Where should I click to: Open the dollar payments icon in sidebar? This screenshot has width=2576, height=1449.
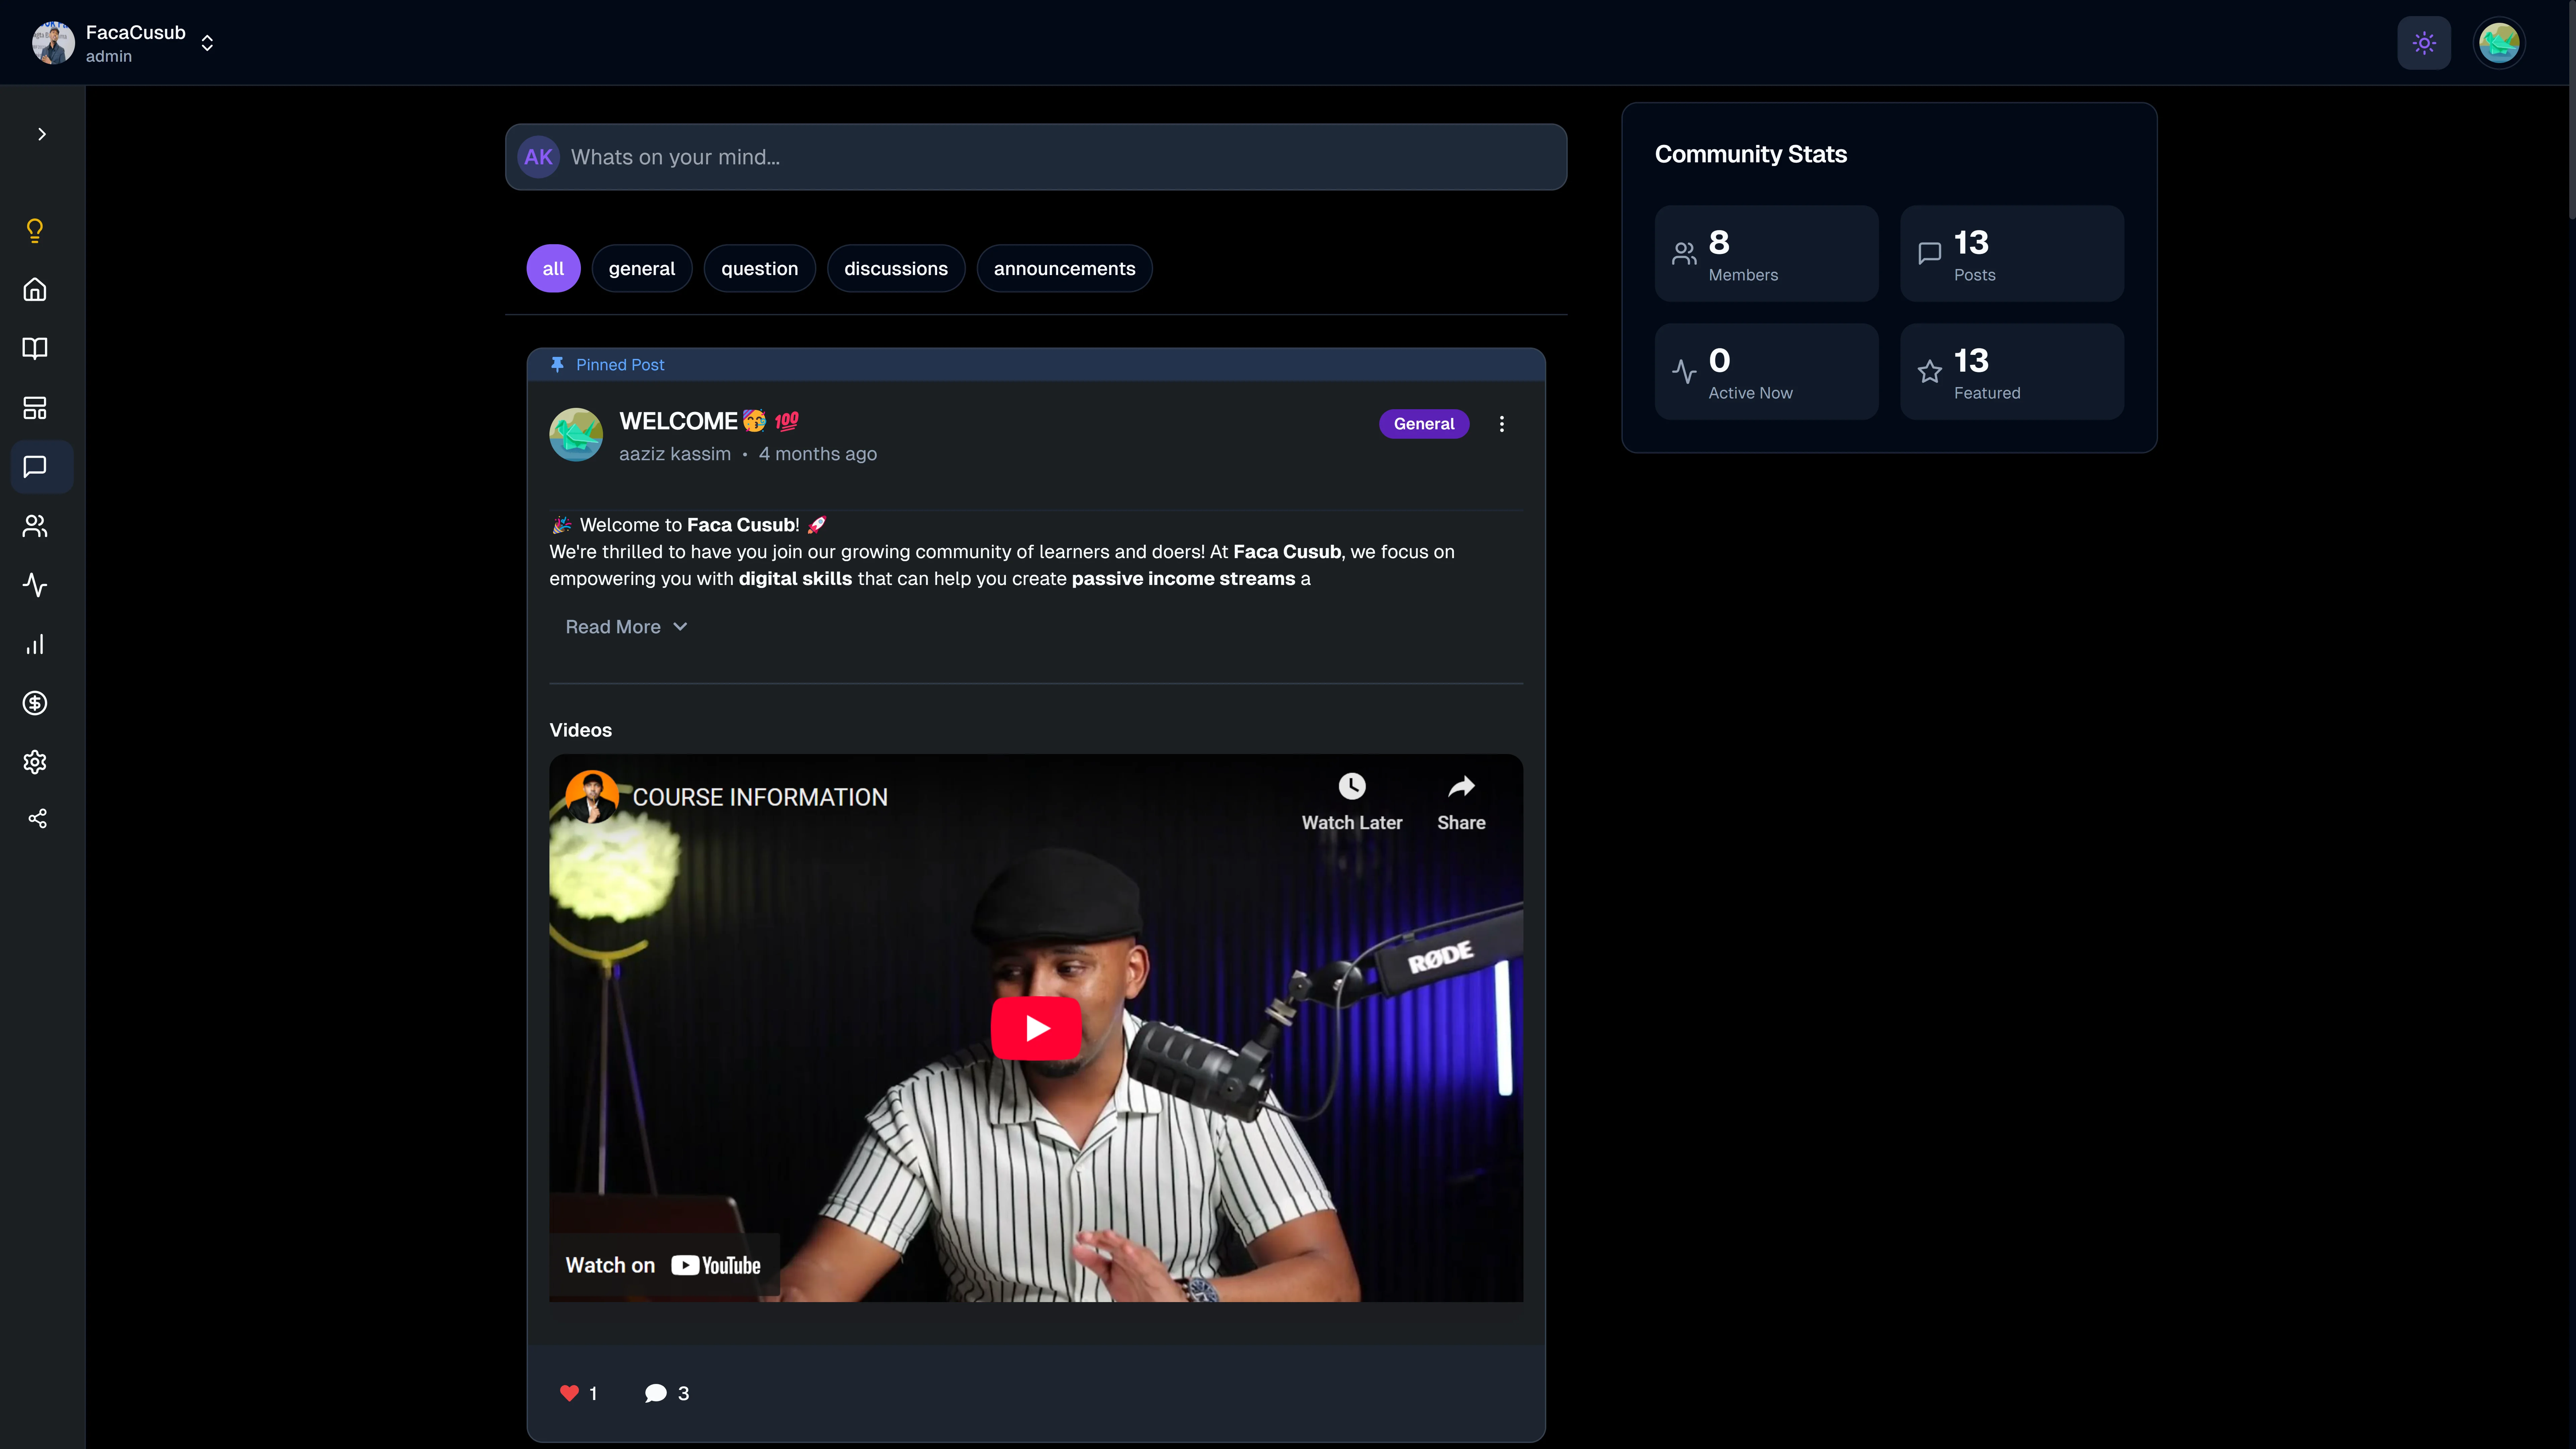tap(35, 703)
